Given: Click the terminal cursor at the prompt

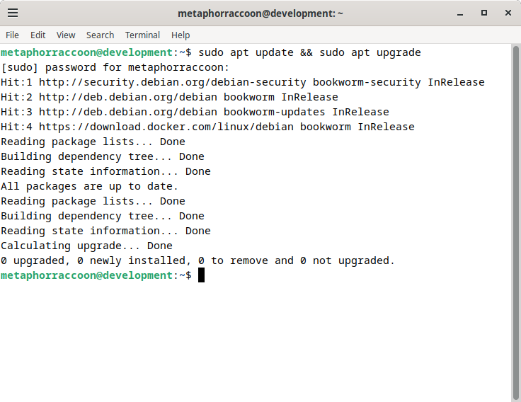Looking at the screenshot, I should (x=201, y=275).
